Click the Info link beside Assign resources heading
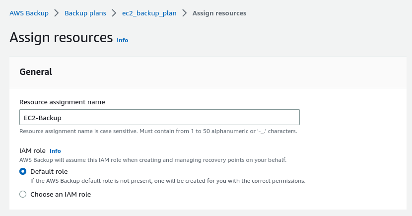 pos(122,40)
